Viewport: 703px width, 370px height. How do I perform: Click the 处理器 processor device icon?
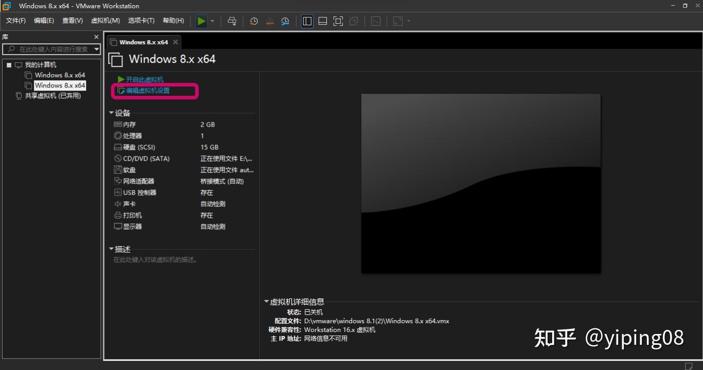click(x=118, y=136)
